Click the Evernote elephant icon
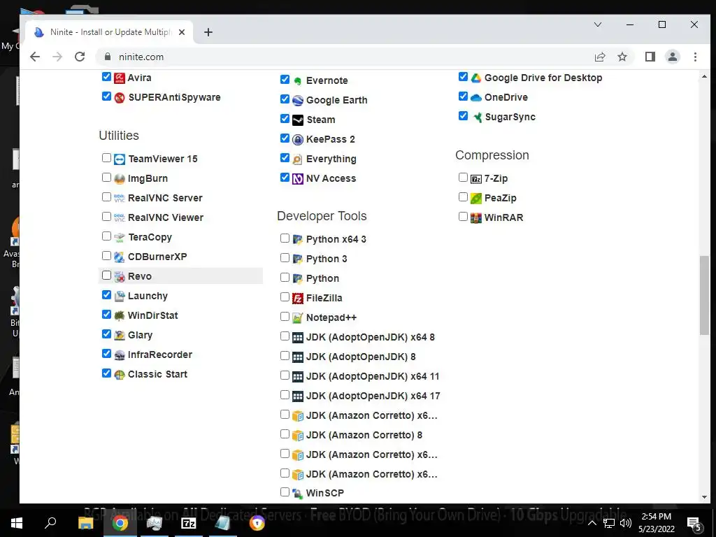Viewport: 716px width, 537px height. (x=298, y=81)
